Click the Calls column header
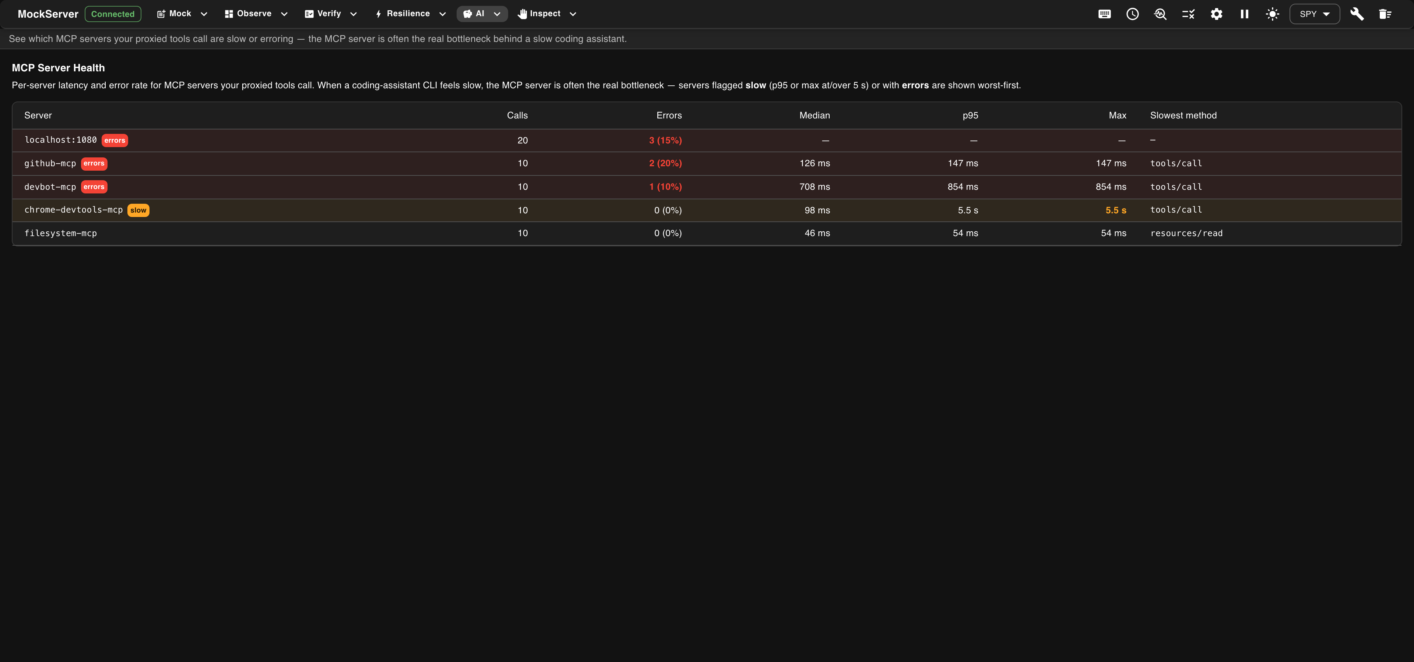Image resolution: width=1414 pixels, height=662 pixels. [x=517, y=115]
